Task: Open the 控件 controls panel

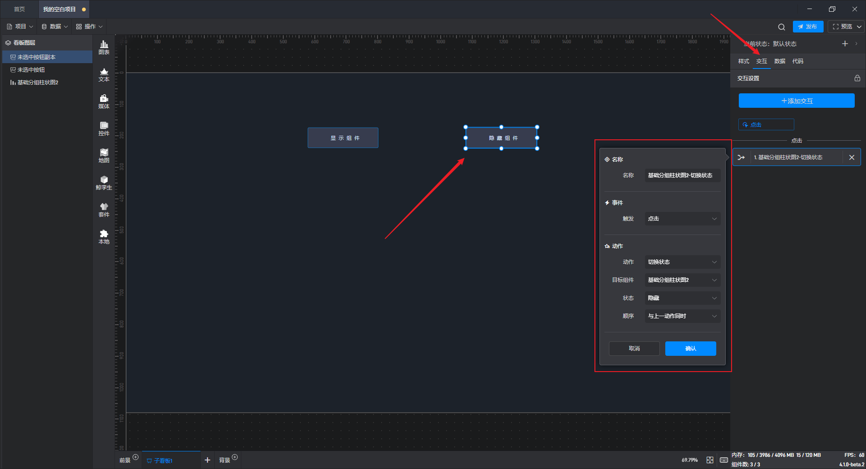Action: point(104,129)
